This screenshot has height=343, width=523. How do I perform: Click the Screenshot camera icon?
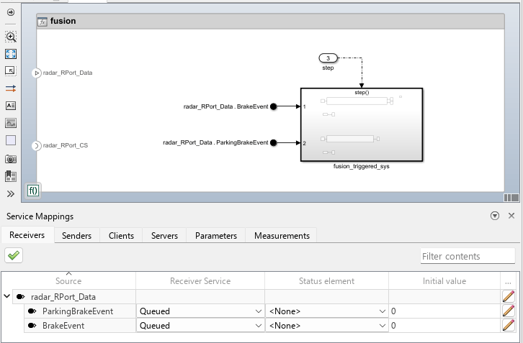coord(11,159)
